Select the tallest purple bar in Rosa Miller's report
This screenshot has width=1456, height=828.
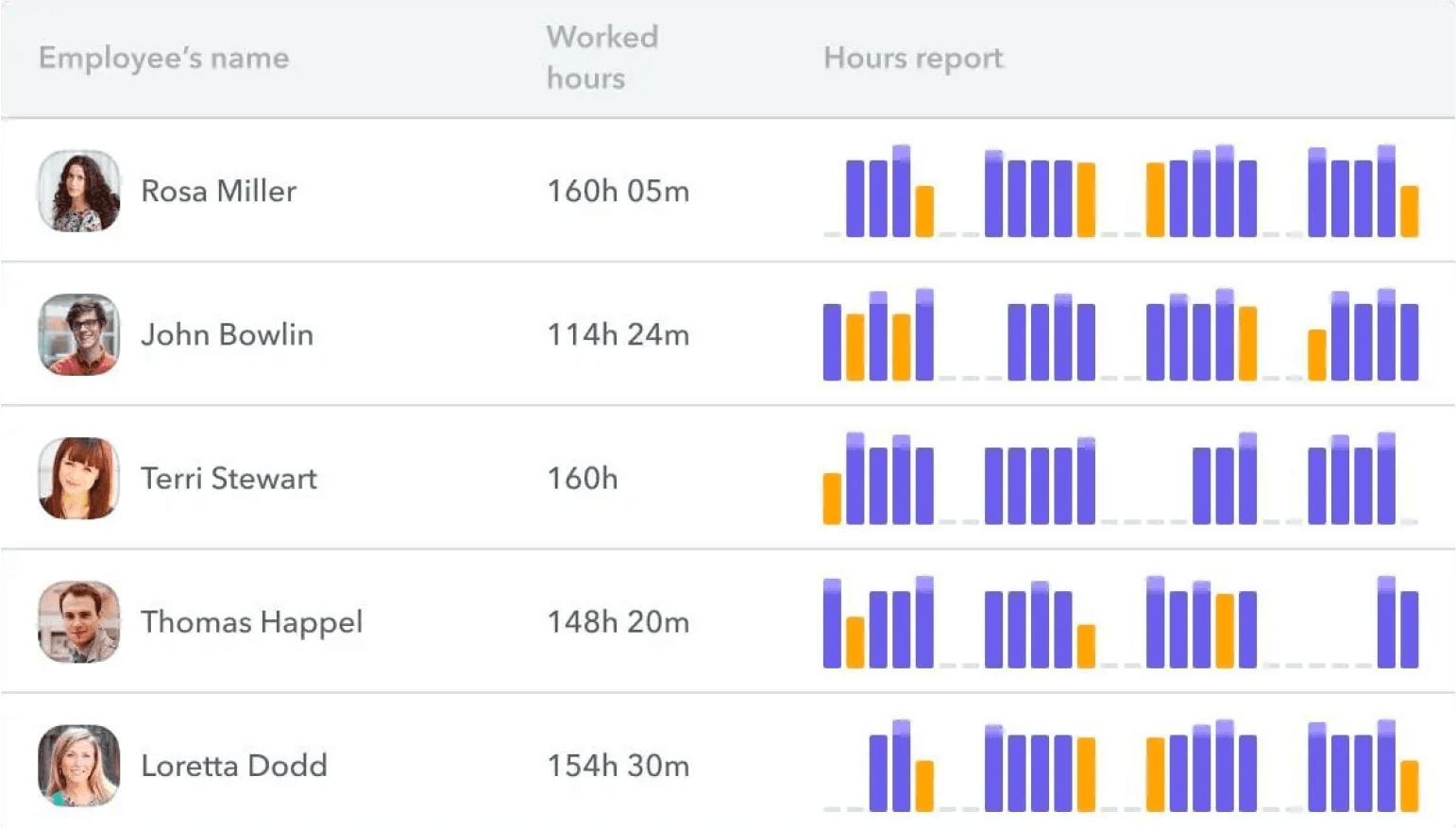[x=904, y=189]
